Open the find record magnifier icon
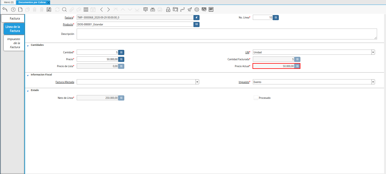 click(x=64, y=10)
